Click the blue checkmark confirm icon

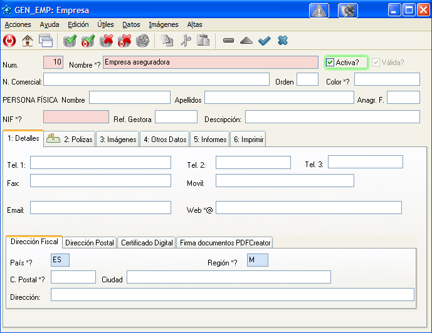tap(264, 41)
